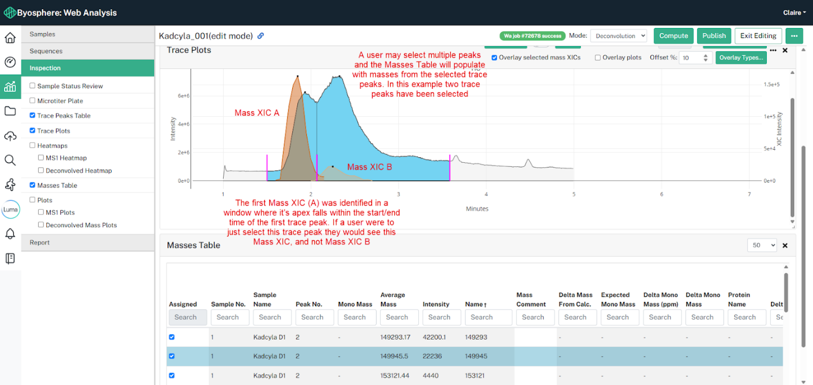Open the Mode Deconvolution dropdown
813x385 pixels.
click(x=618, y=36)
